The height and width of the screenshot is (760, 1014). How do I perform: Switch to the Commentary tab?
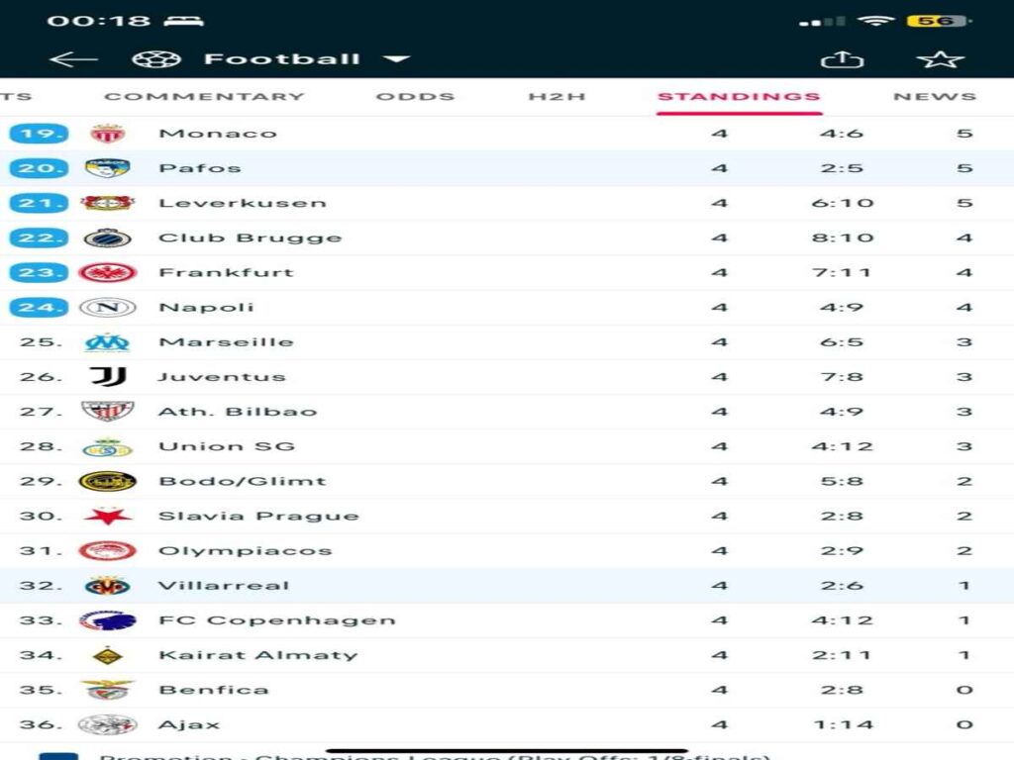[x=204, y=97]
